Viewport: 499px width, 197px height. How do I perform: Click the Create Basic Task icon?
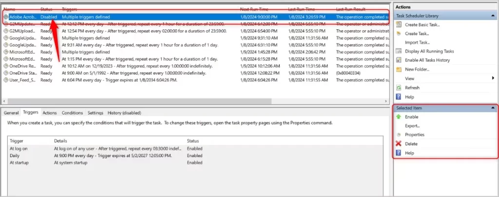(x=399, y=24)
